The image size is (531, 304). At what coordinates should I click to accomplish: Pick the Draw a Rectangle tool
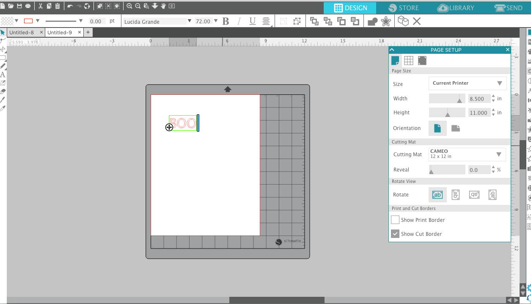pyautogui.click(x=3, y=58)
